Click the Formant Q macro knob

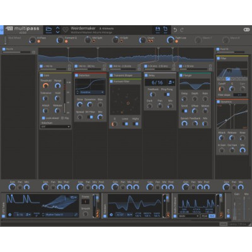pos(60,40)
